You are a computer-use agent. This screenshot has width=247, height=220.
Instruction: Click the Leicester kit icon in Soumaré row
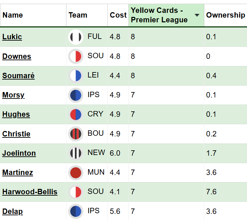tap(76, 76)
